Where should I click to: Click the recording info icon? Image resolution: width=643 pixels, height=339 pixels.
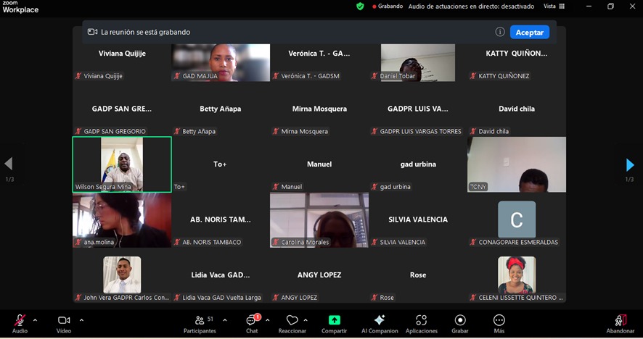500,32
